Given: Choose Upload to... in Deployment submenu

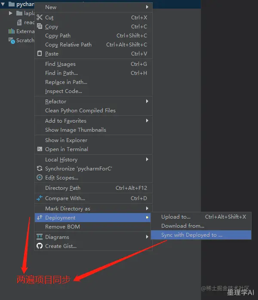Looking at the screenshot, I should pyautogui.click(x=201, y=217).
